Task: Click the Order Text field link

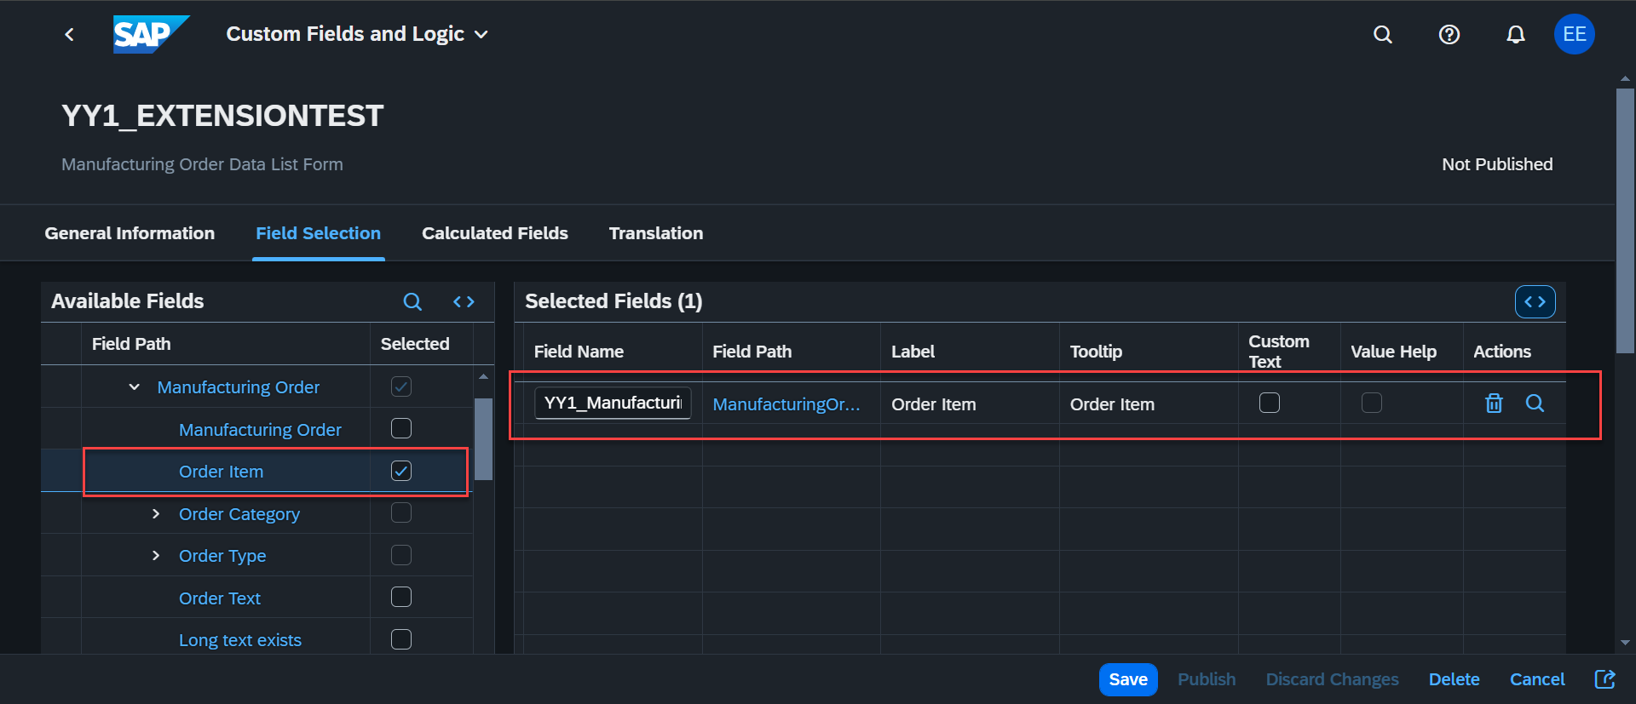Action: pos(220,598)
